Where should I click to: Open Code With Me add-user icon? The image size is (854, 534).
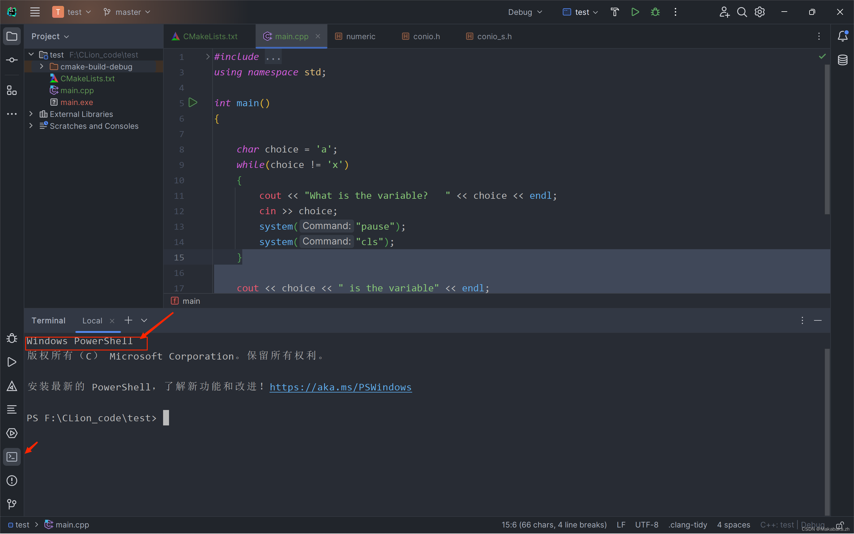coord(724,12)
